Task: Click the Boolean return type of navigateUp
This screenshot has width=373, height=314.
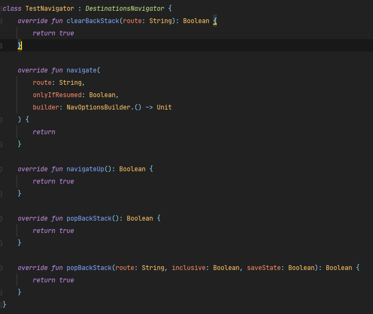Action: click(132, 169)
